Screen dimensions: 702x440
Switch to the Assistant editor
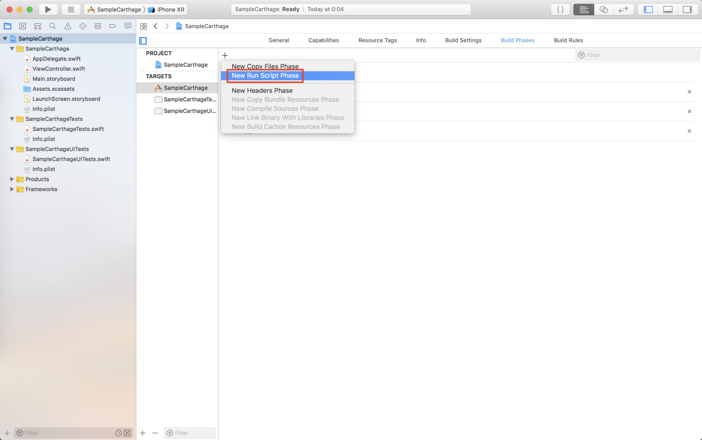point(604,10)
